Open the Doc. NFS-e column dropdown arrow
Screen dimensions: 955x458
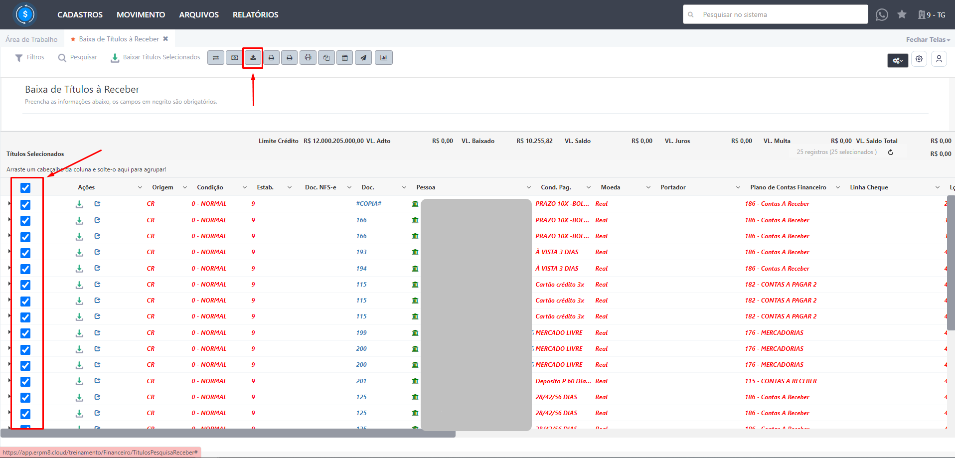(x=349, y=187)
